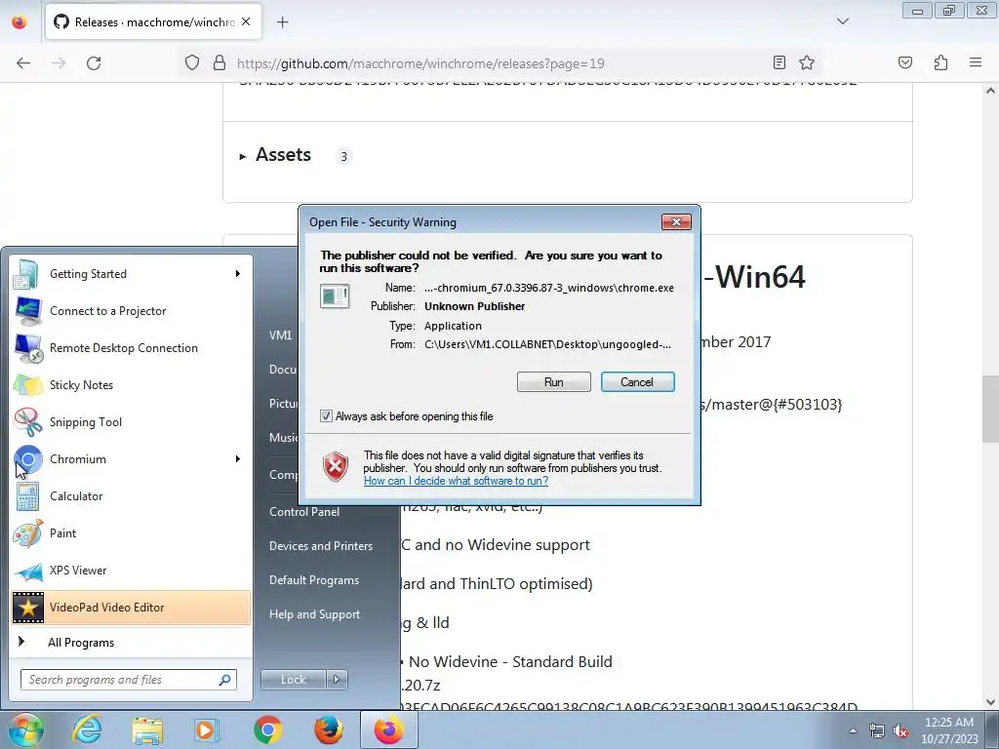Click the tracking protection shield icon
This screenshot has height=749, width=999.
(x=192, y=63)
